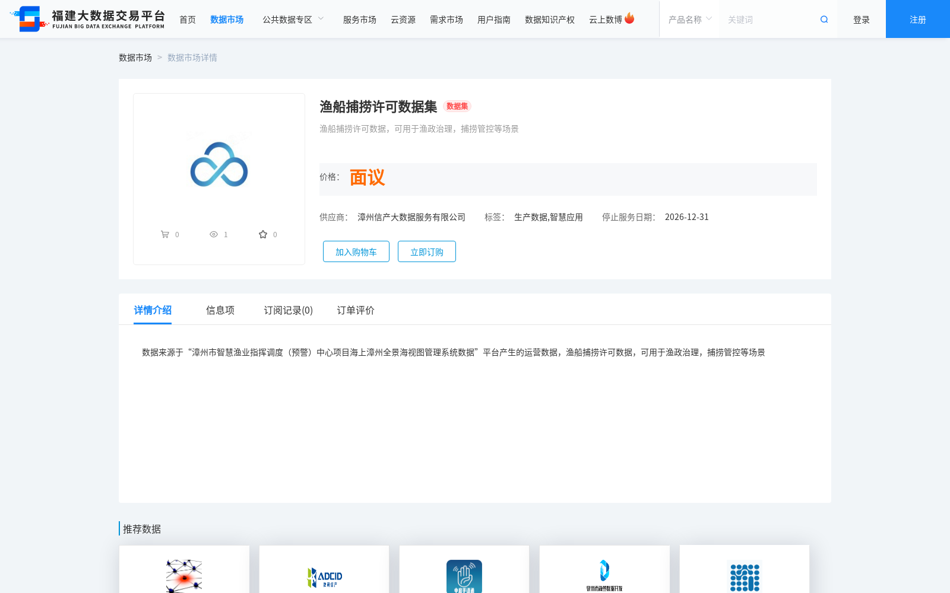Click the eye view count icon
Screen dimensions: 950x593
[214, 235]
